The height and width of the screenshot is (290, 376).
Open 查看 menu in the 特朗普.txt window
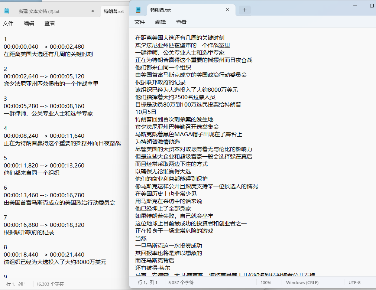pos(181,22)
